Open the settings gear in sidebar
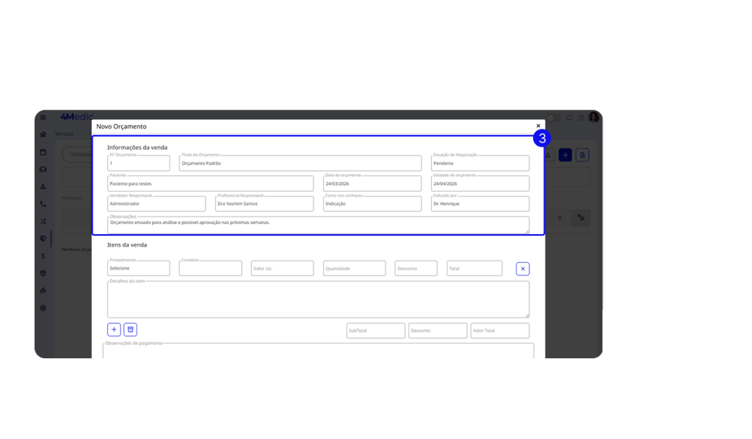 (43, 308)
